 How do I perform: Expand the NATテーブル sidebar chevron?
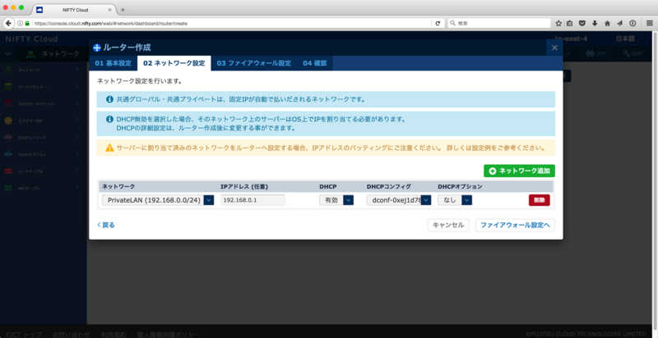[x=77, y=187]
